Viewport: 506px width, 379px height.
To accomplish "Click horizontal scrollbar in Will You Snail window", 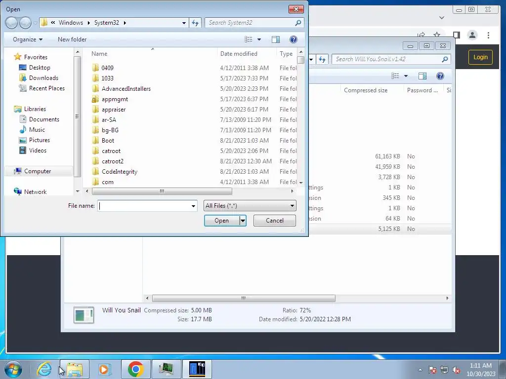I will pyautogui.click(x=244, y=298).
